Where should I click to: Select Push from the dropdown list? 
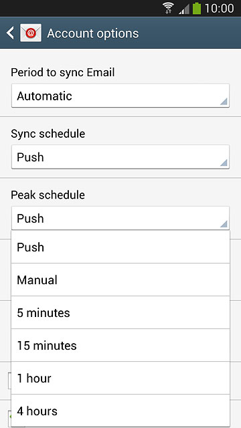tap(120, 247)
